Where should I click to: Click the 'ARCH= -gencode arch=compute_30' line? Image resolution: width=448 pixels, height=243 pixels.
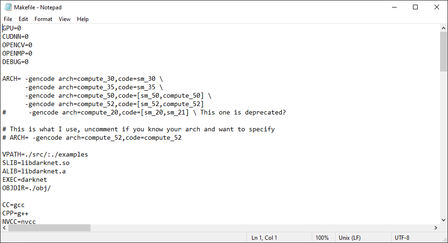pos(83,79)
